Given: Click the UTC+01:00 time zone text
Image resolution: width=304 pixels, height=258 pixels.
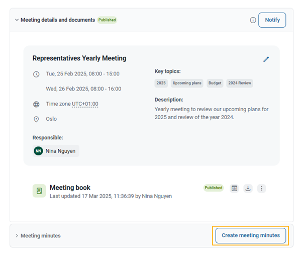Looking at the screenshot, I should click(x=85, y=104).
